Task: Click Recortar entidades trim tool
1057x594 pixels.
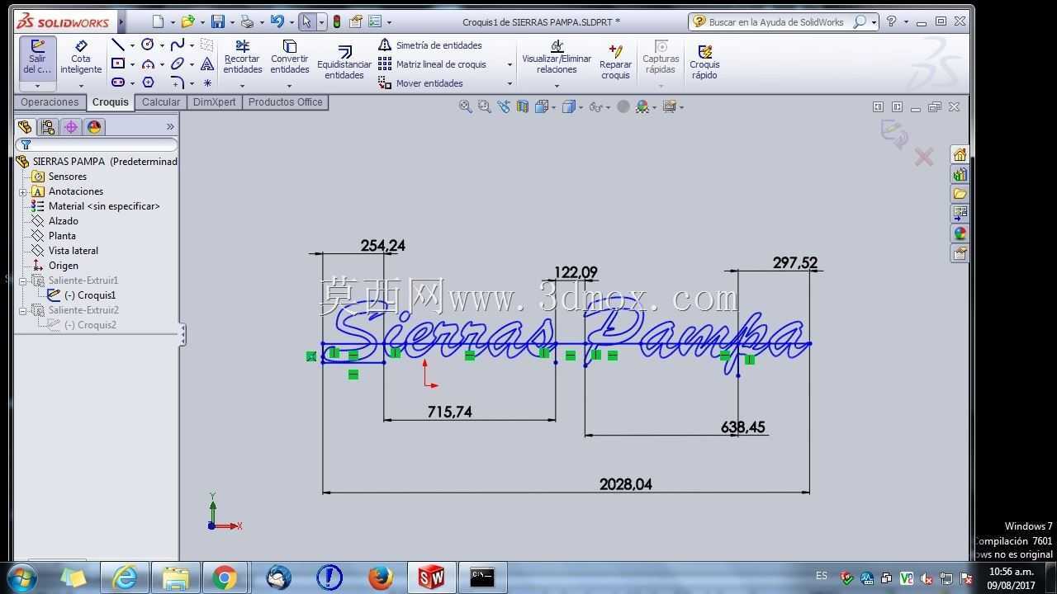Action: [242, 57]
